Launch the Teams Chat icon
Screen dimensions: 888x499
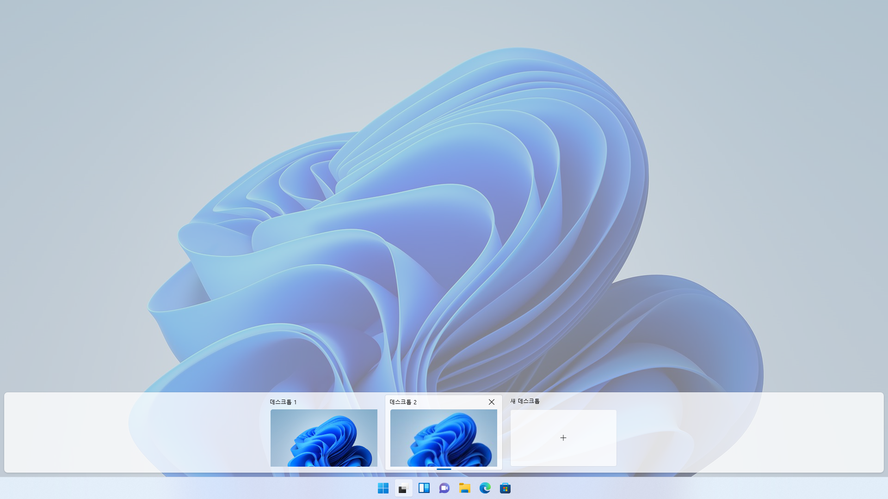(444, 488)
